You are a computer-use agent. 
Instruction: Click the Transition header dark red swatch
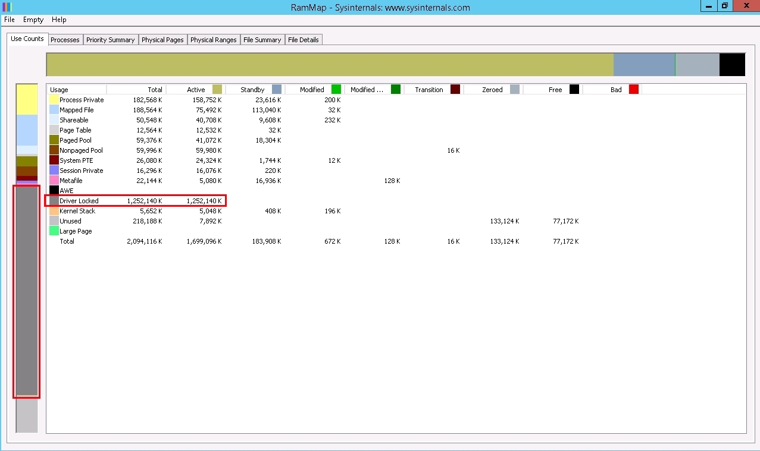click(x=455, y=89)
